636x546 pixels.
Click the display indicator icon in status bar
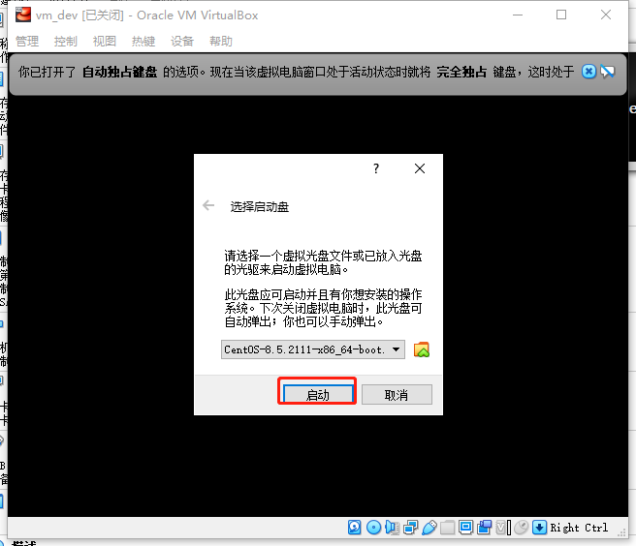465,528
